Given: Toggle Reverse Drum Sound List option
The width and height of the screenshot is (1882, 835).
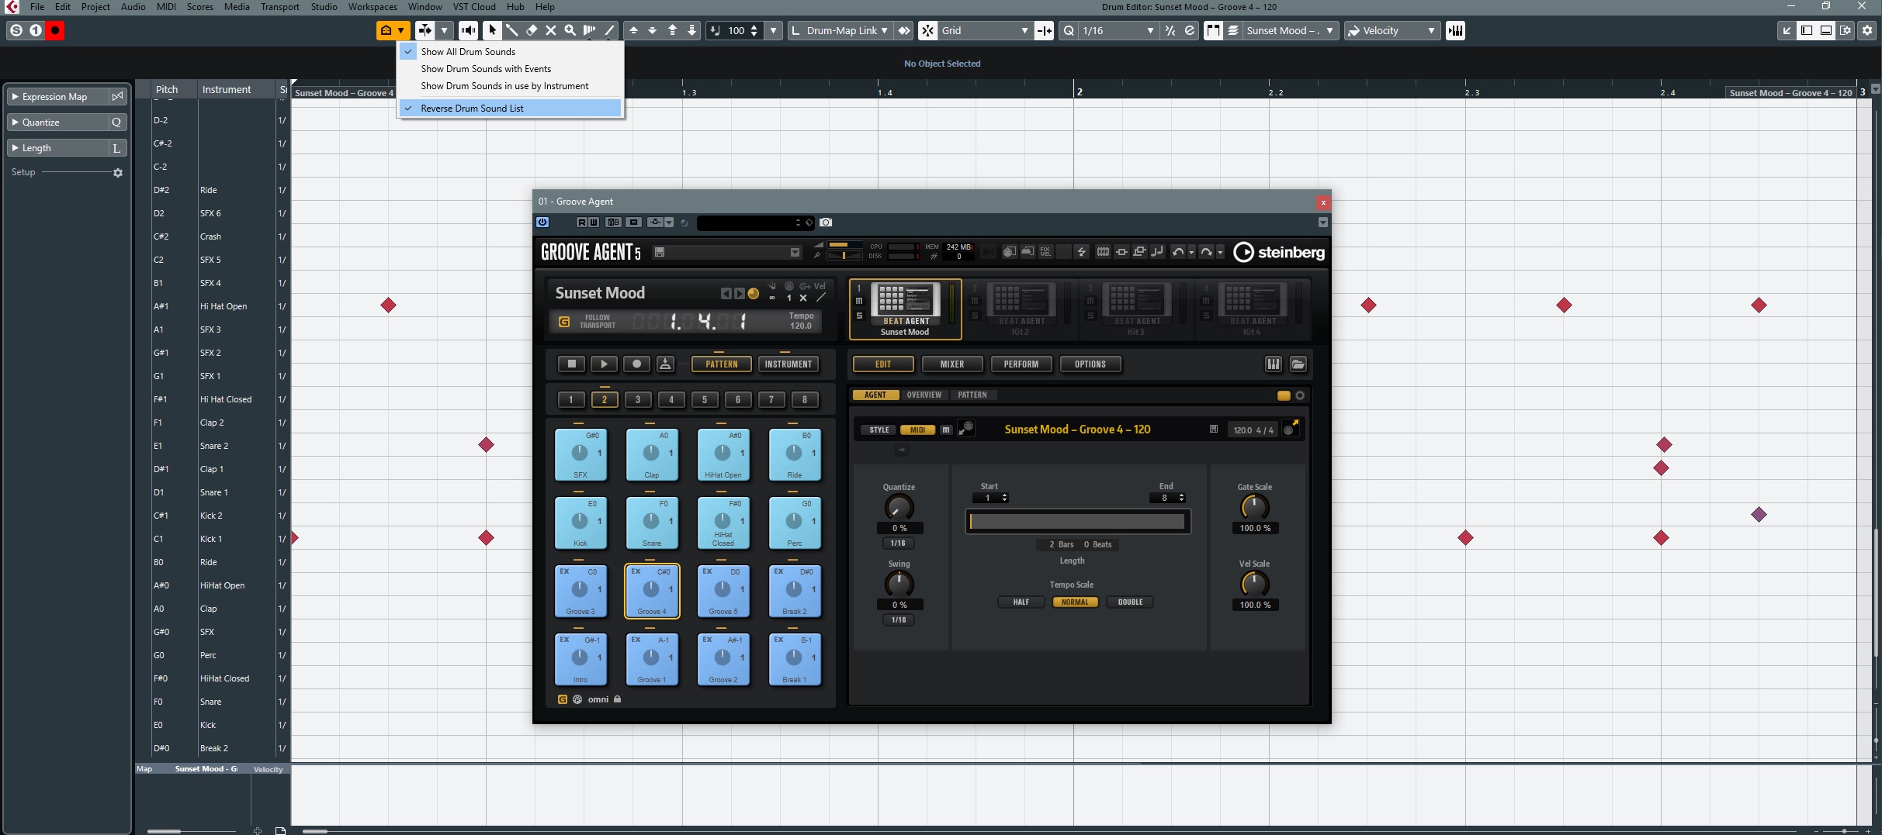Looking at the screenshot, I should [509, 109].
